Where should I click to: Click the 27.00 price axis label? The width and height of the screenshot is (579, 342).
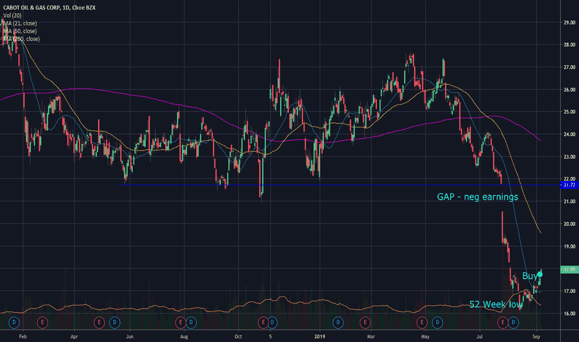[x=569, y=67]
